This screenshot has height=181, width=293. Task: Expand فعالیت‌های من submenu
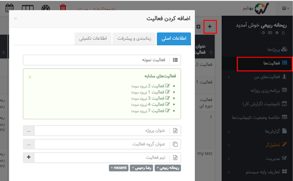pos(229,77)
